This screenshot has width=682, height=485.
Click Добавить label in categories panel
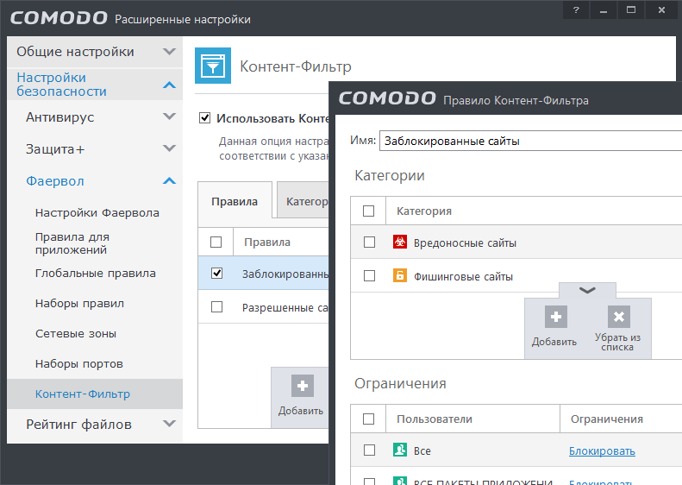[554, 342]
